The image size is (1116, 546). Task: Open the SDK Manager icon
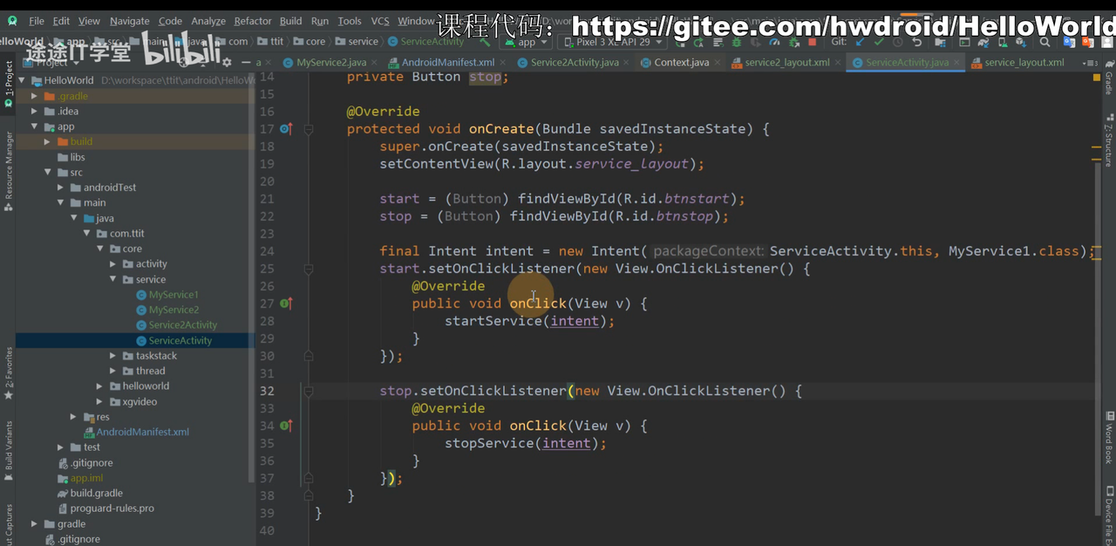(1023, 42)
